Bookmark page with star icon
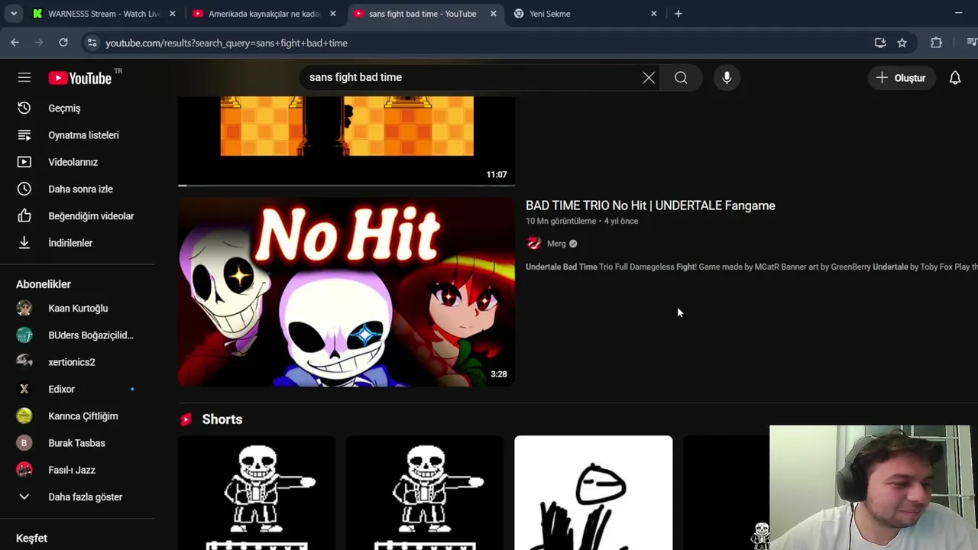Image resolution: width=978 pixels, height=550 pixels. (902, 43)
